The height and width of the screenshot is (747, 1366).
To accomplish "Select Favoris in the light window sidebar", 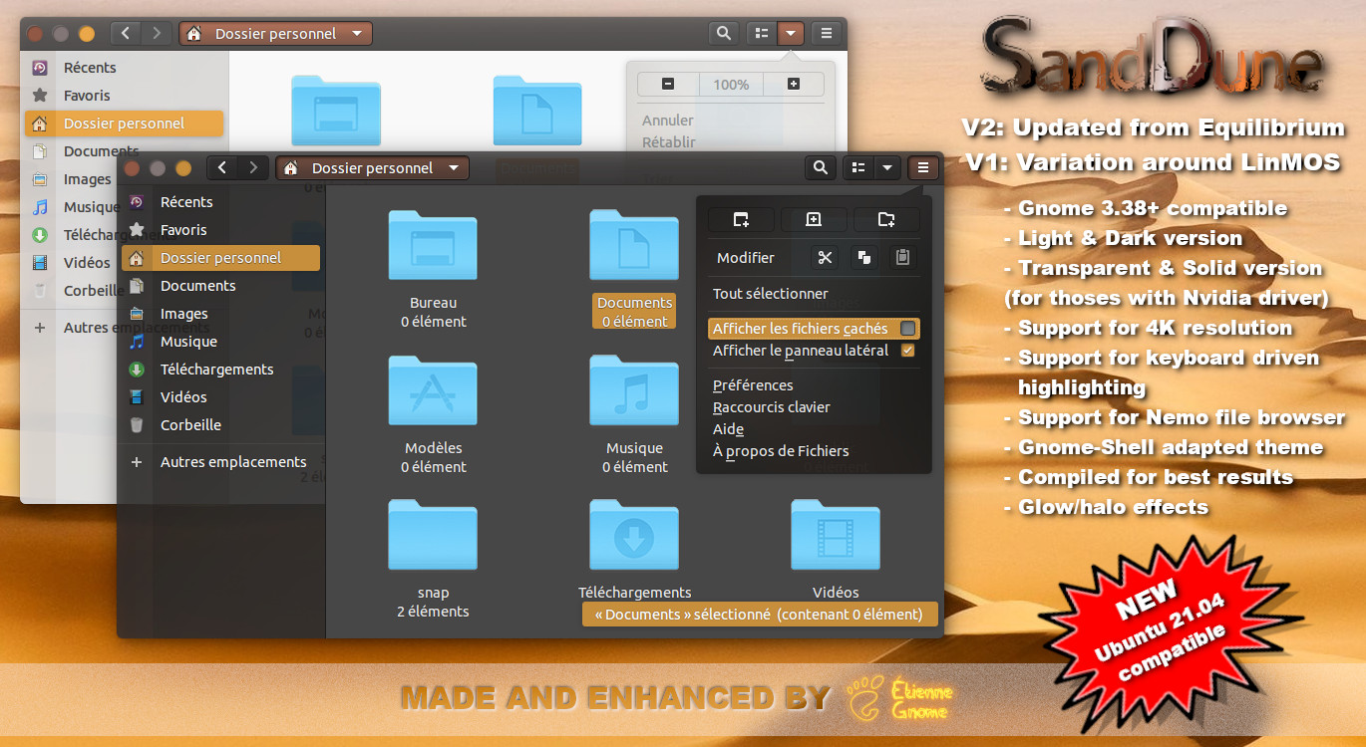I will (124, 96).
